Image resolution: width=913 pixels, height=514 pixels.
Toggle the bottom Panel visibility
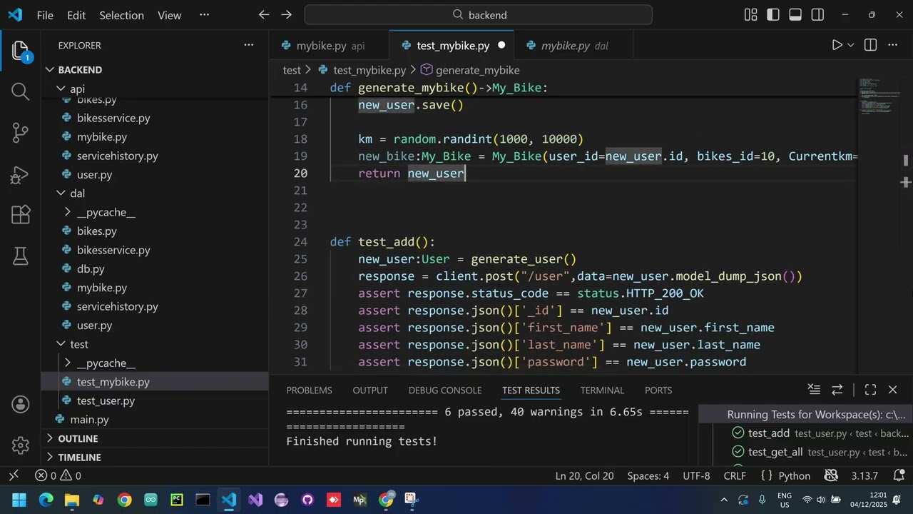[x=795, y=14]
